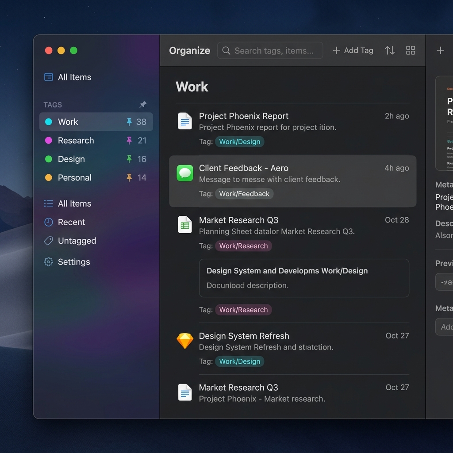The width and height of the screenshot is (453, 453).
Task: Click the plus icon in right panel
Action: (440, 50)
